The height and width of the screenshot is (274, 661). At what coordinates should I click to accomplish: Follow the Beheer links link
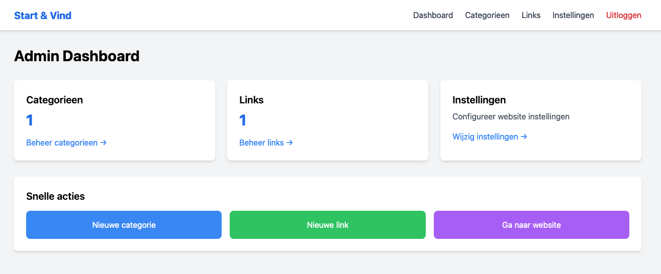[266, 143]
